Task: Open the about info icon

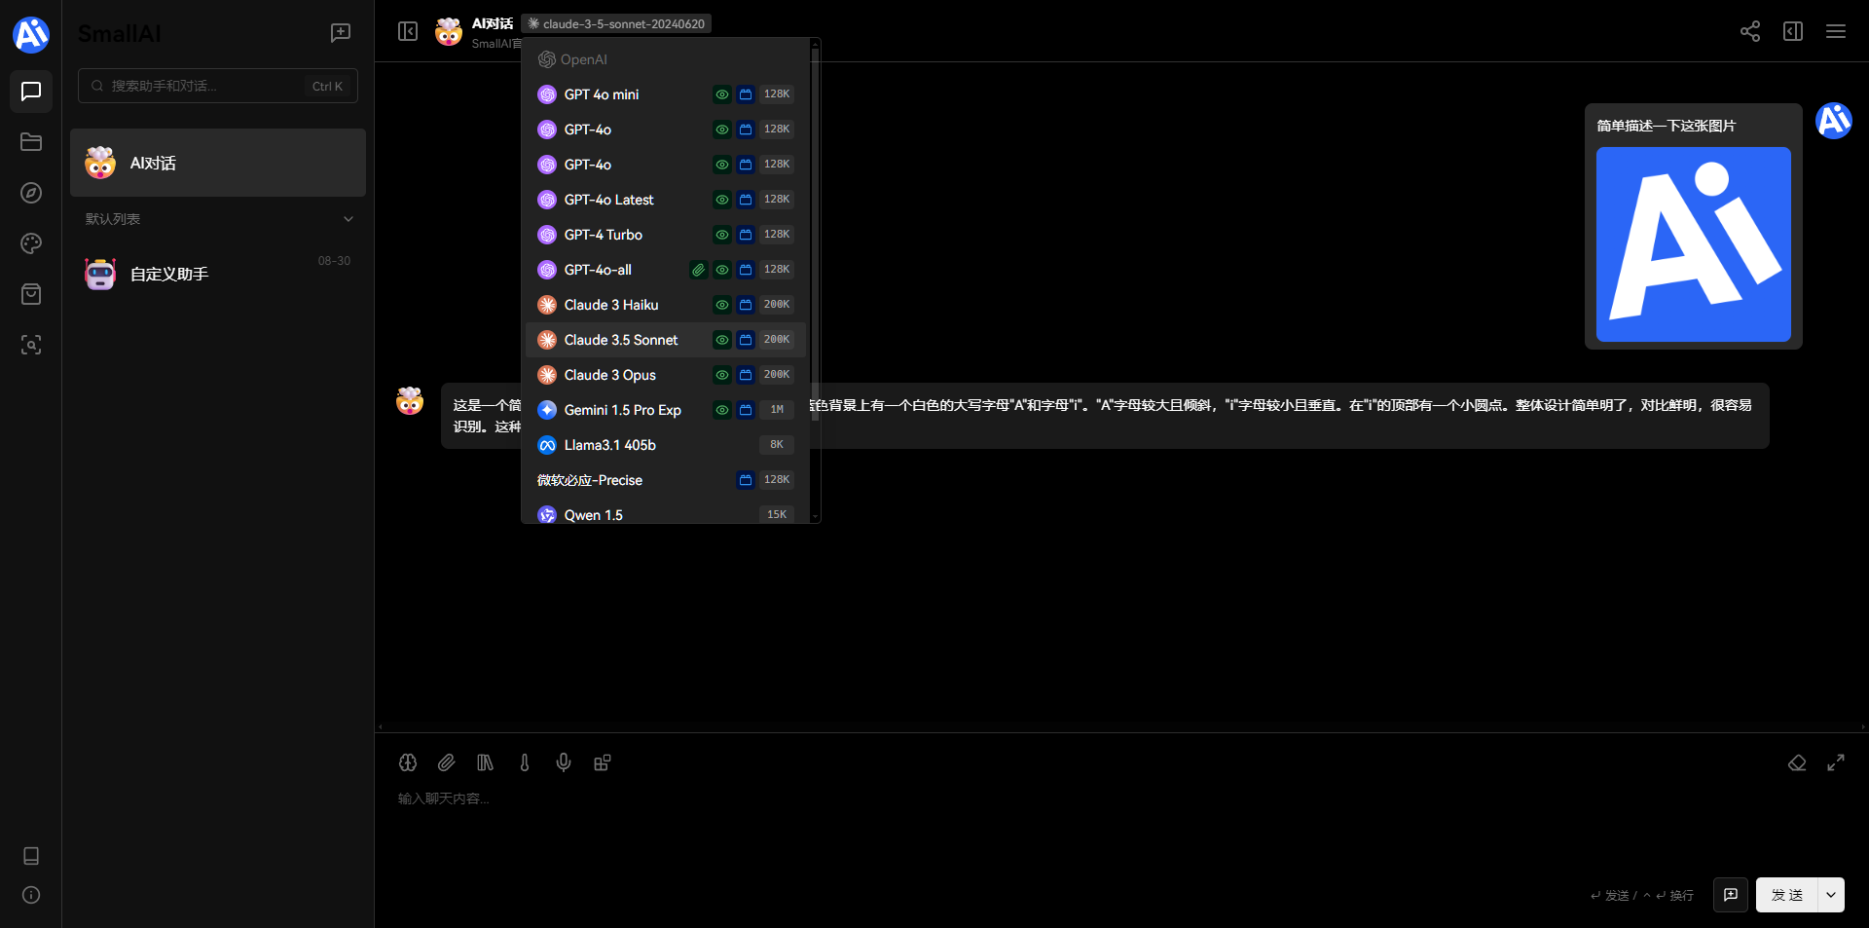Action: pyautogui.click(x=31, y=895)
